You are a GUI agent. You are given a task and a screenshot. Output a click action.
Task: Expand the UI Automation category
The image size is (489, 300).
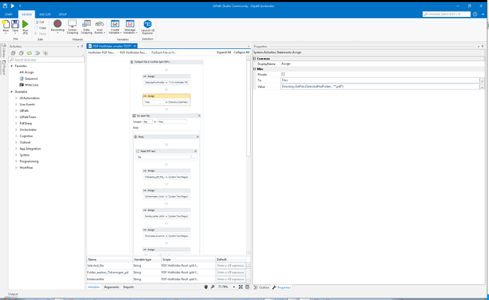click(16, 98)
